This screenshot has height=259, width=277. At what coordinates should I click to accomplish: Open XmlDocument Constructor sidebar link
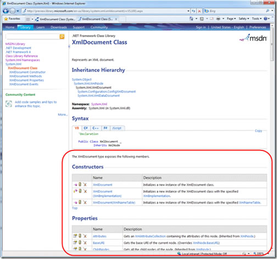27,72
